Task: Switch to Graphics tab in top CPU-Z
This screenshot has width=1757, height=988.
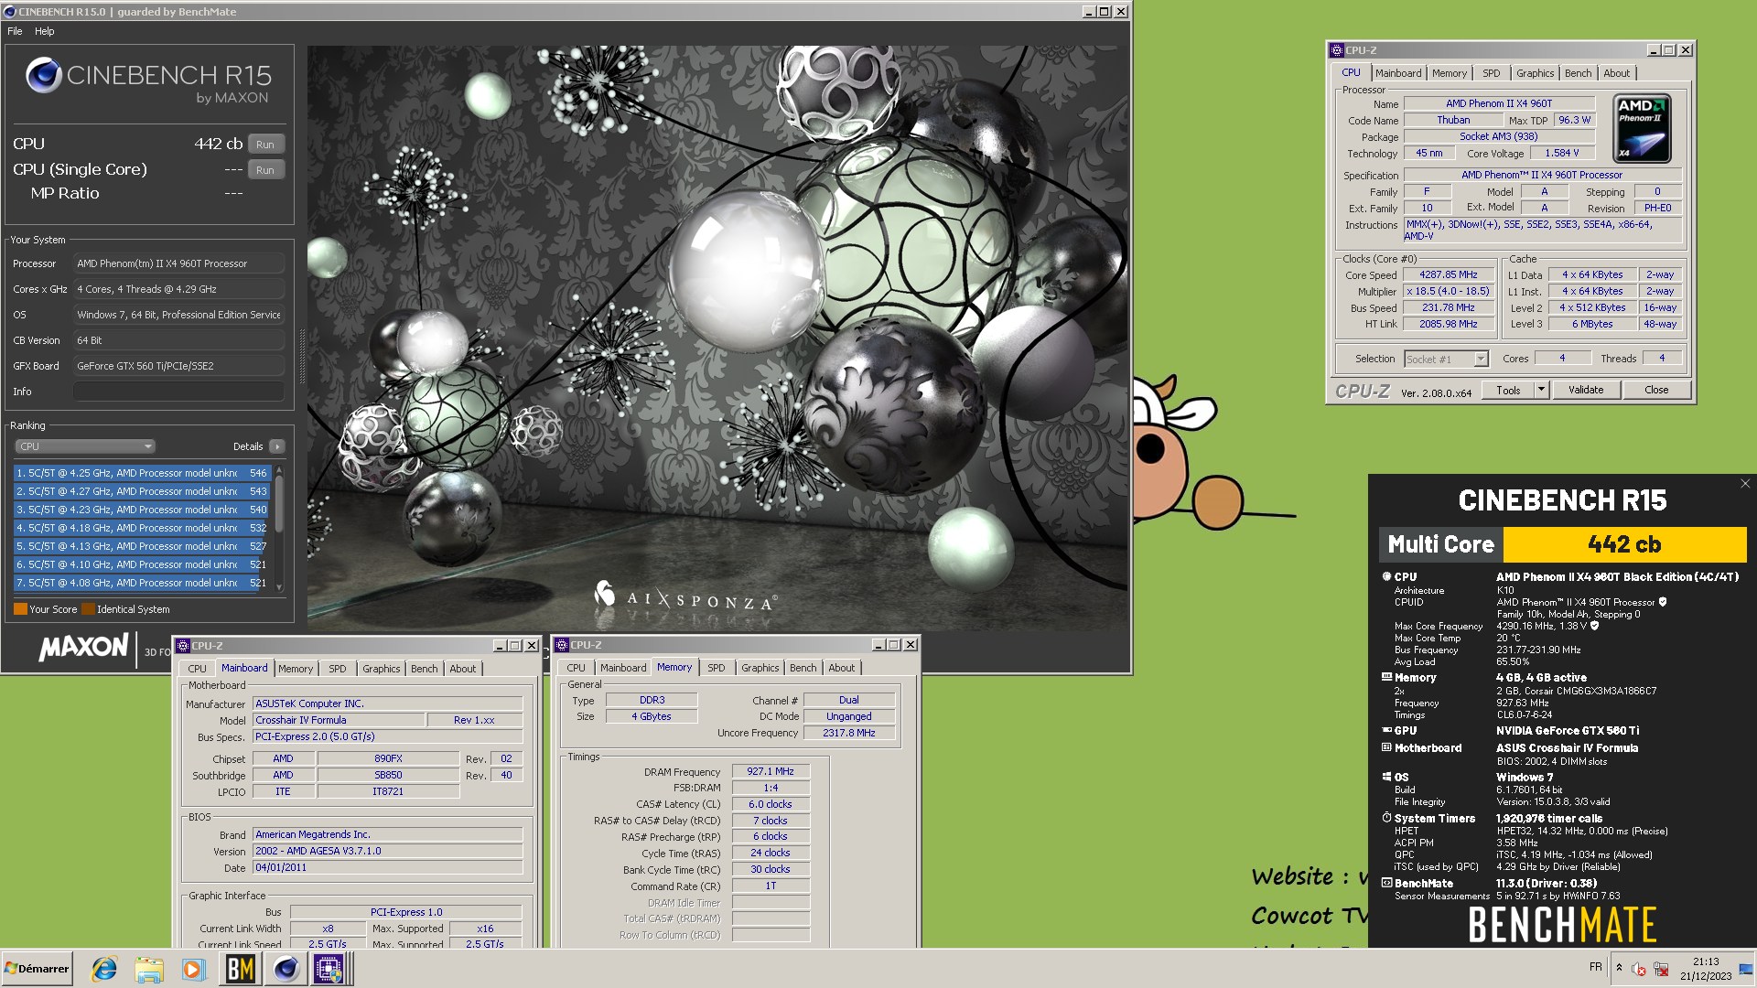Action: point(1535,73)
